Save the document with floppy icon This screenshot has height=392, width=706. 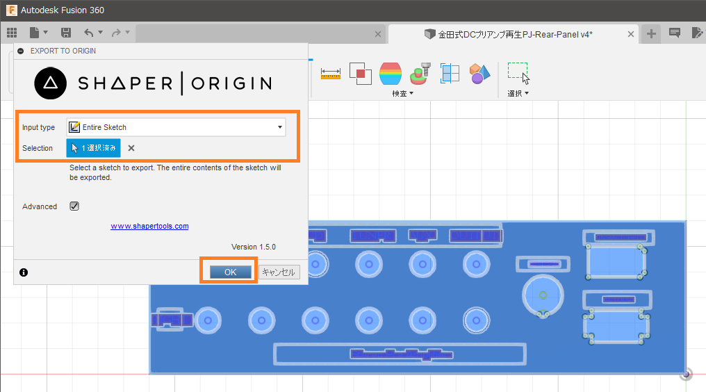pyautogui.click(x=66, y=33)
